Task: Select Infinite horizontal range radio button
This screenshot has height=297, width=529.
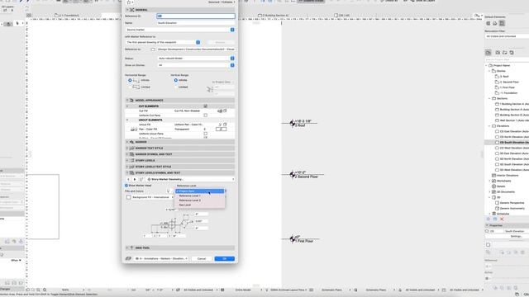Action: [130, 80]
